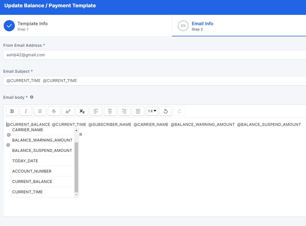The height and width of the screenshot is (226, 306).
Task: Click @SUBSCRIBER_NAME tag in email body
Action: pyautogui.click(x=110, y=124)
